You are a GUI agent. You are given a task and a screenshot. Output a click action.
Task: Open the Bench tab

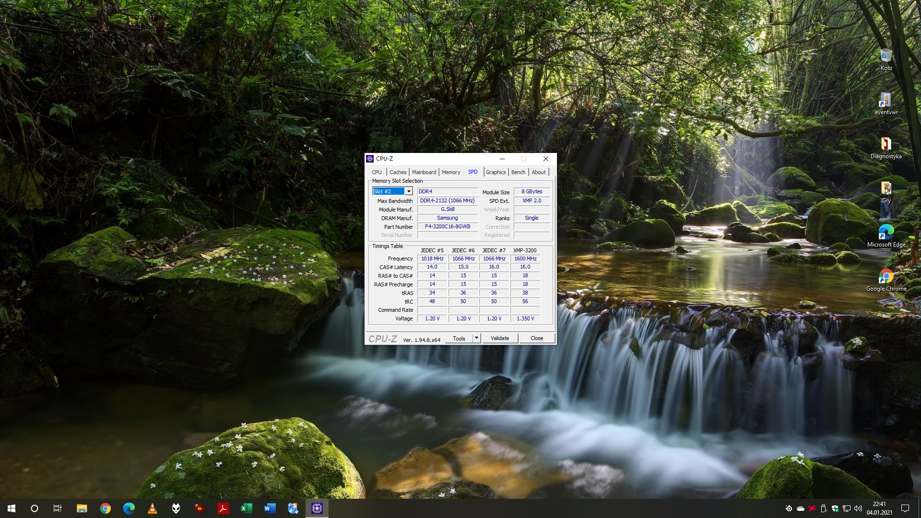coord(518,172)
